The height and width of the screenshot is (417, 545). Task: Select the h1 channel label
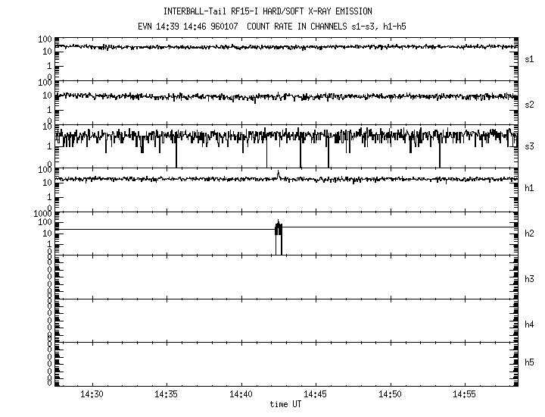[530, 190]
